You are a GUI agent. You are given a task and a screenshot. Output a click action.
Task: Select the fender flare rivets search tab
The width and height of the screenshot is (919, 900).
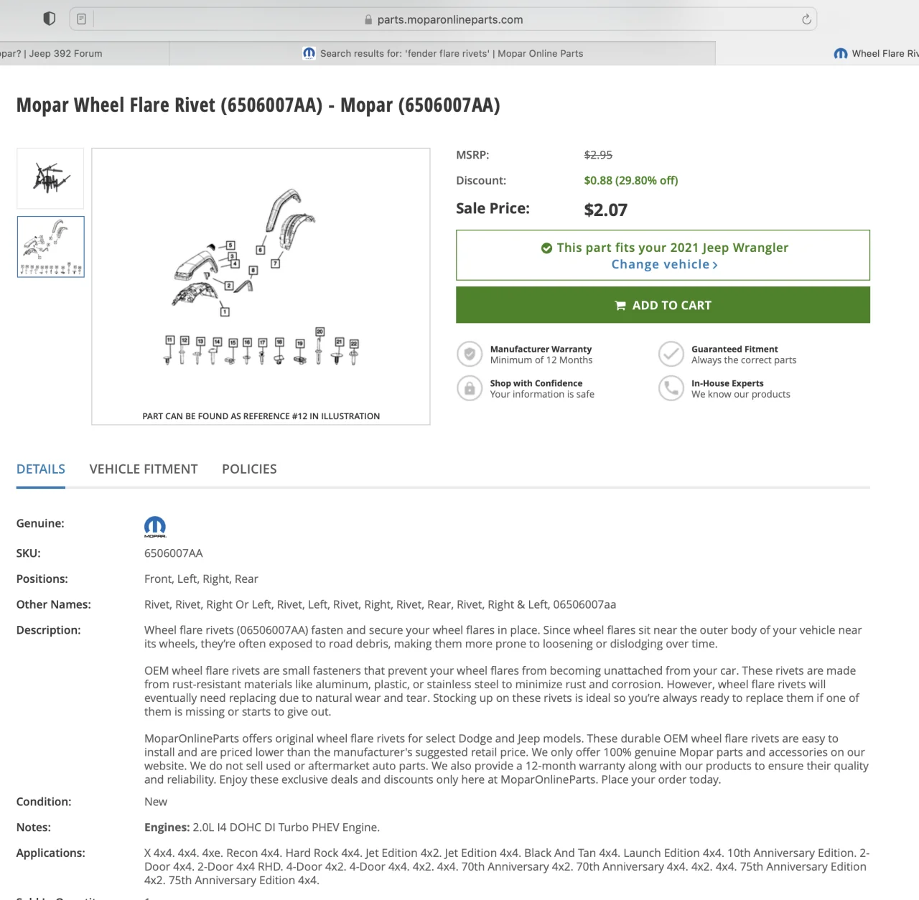click(x=443, y=53)
